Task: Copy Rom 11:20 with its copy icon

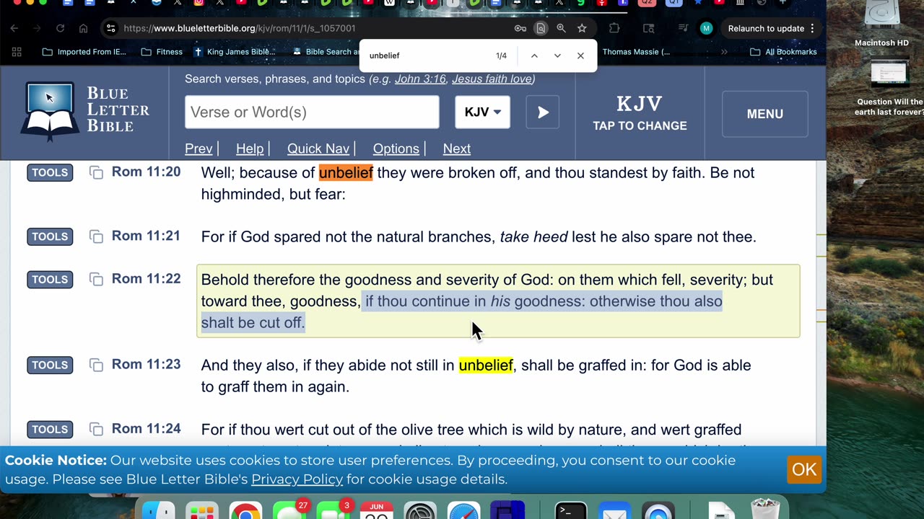Action: [x=96, y=172]
